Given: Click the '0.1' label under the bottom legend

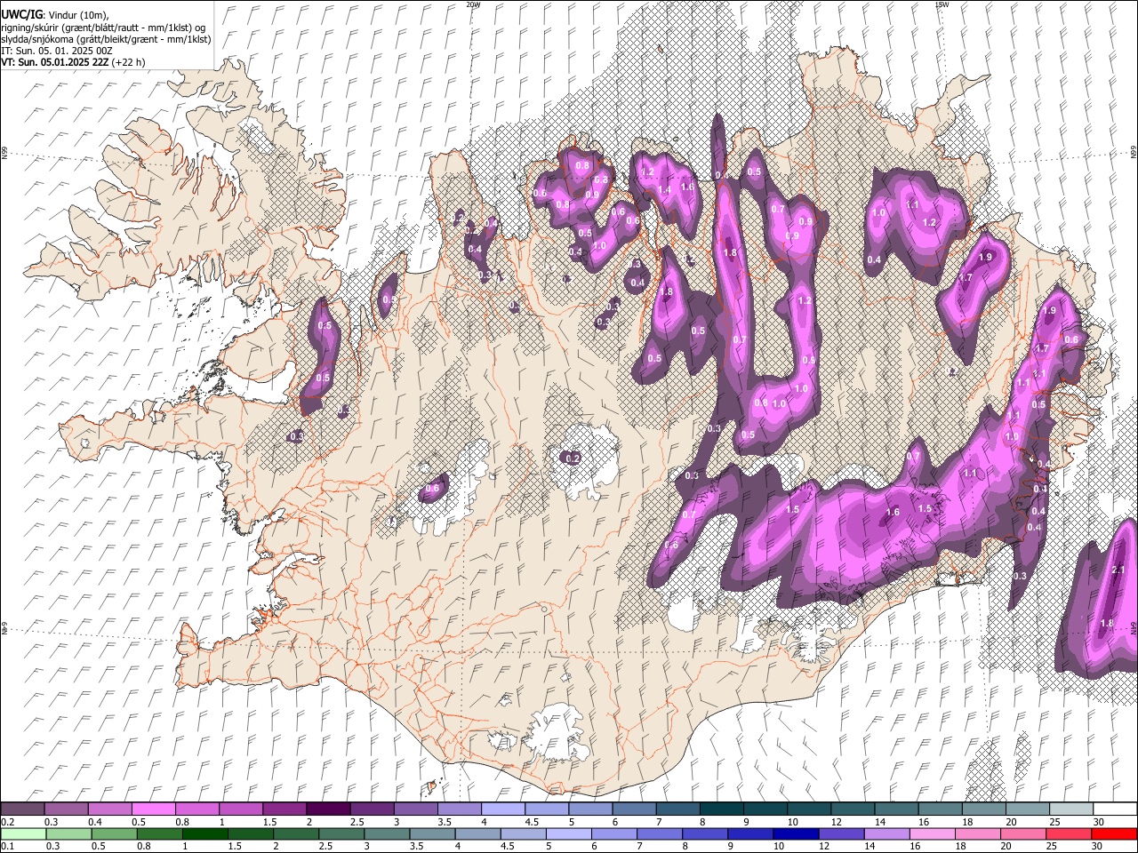Looking at the screenshot, I should 7,846.
